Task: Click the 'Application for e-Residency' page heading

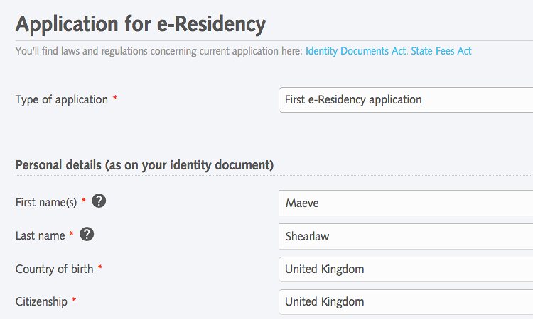Action: pyautogui.click(x=140, y=24)
